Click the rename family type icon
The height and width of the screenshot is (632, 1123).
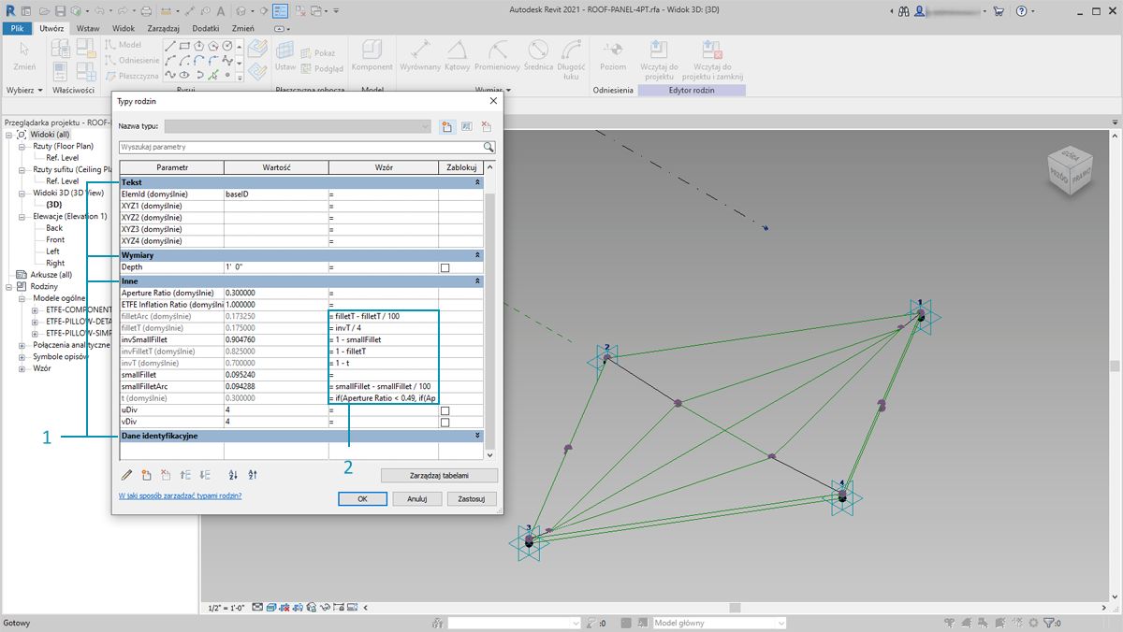466,126
